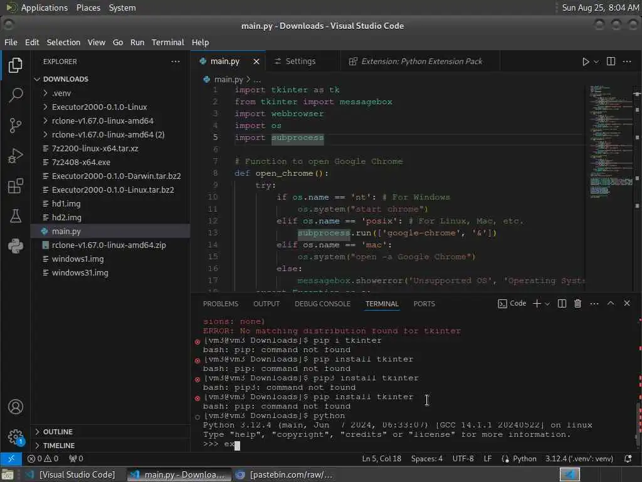642x482 pixels.
Task: Open the errors and warnings status item
Action: pyautogui.click(x=43, y=459)
